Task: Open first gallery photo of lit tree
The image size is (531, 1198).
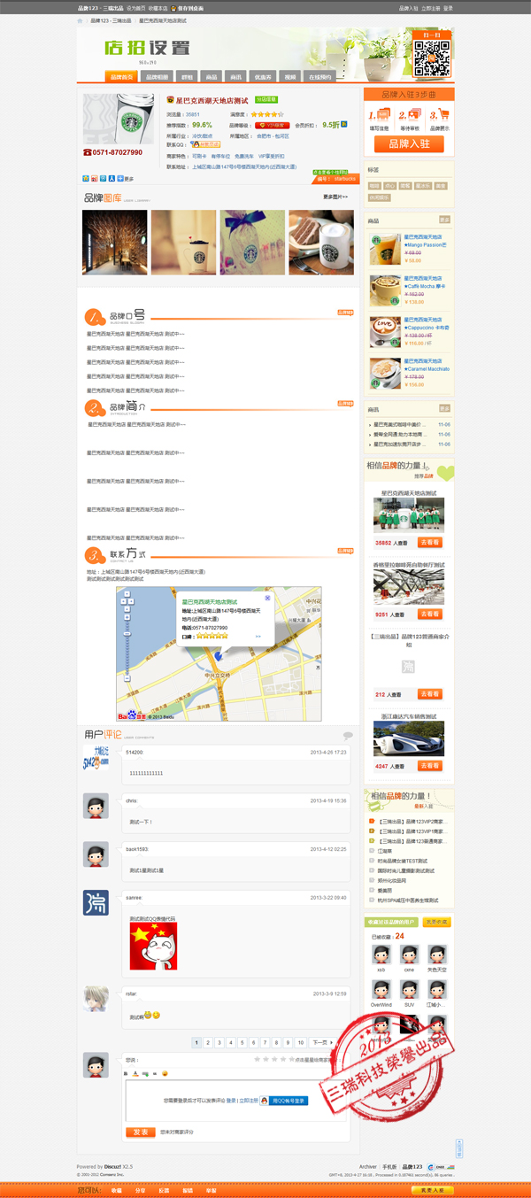Action: pyautogui.click(x=114, y=242)
